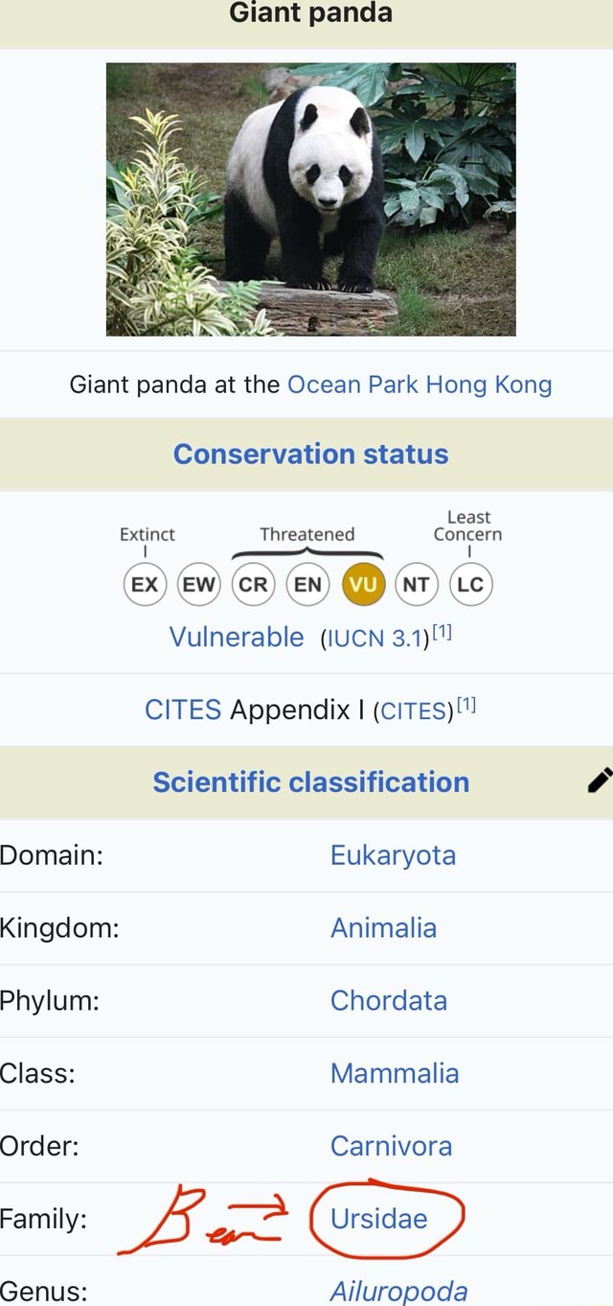Select the EX extinct status icon
Screen dimensions: 613x1306
pos(145,584)
